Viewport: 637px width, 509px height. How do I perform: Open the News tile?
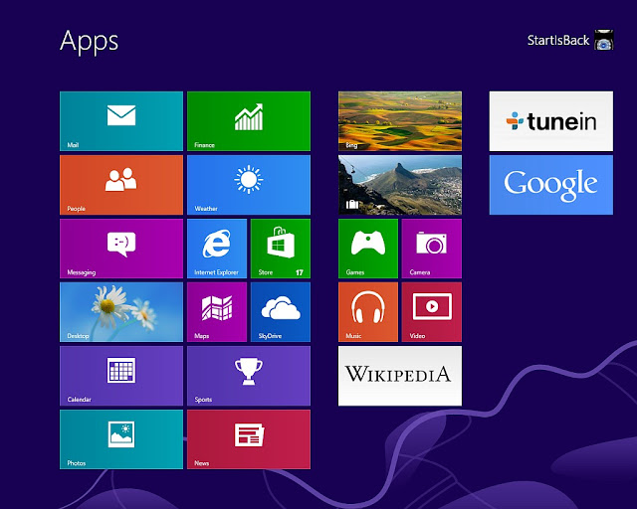[249, 439]
